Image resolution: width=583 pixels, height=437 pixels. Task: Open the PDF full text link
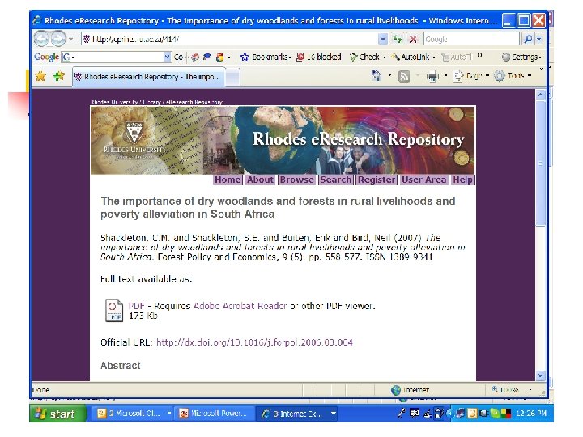pyautogui.click(x=136, y=306)
